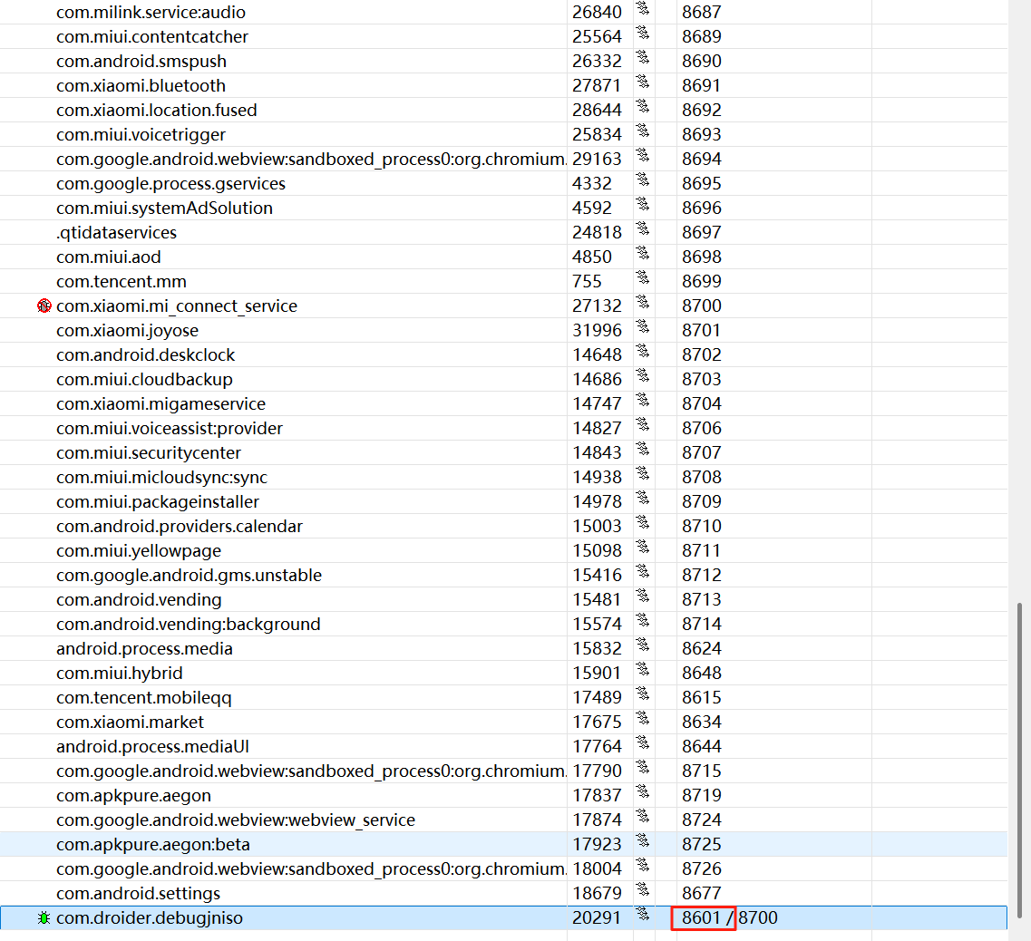Click port value 8624
Screen dimensions: 1031x941
[702, 648]
